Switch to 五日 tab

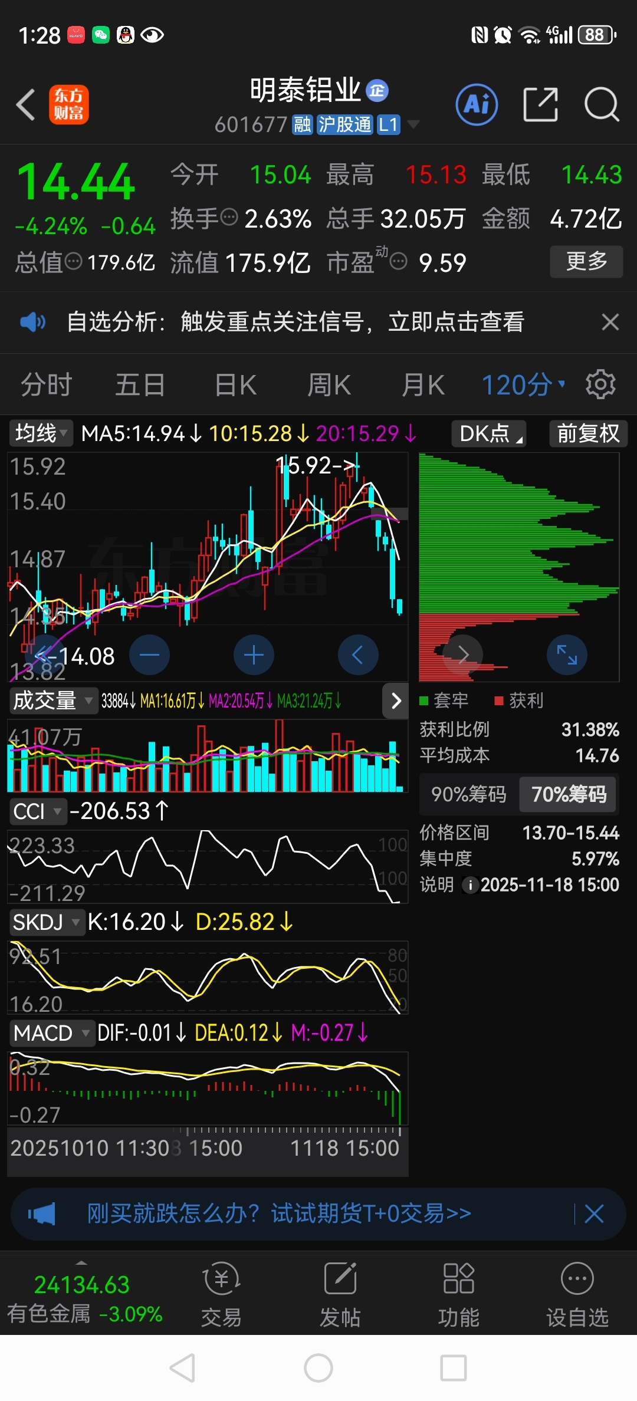tap(140, 385)
